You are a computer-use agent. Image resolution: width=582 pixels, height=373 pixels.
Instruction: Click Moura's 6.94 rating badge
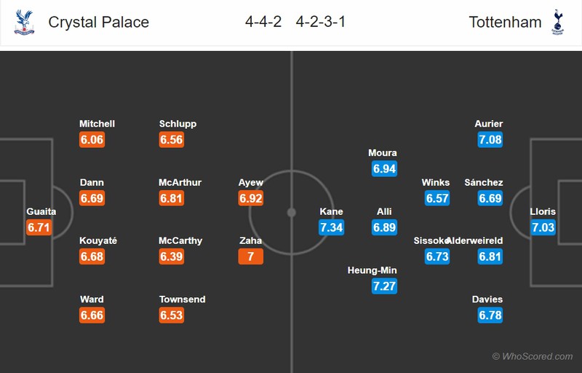pos(385,169)
